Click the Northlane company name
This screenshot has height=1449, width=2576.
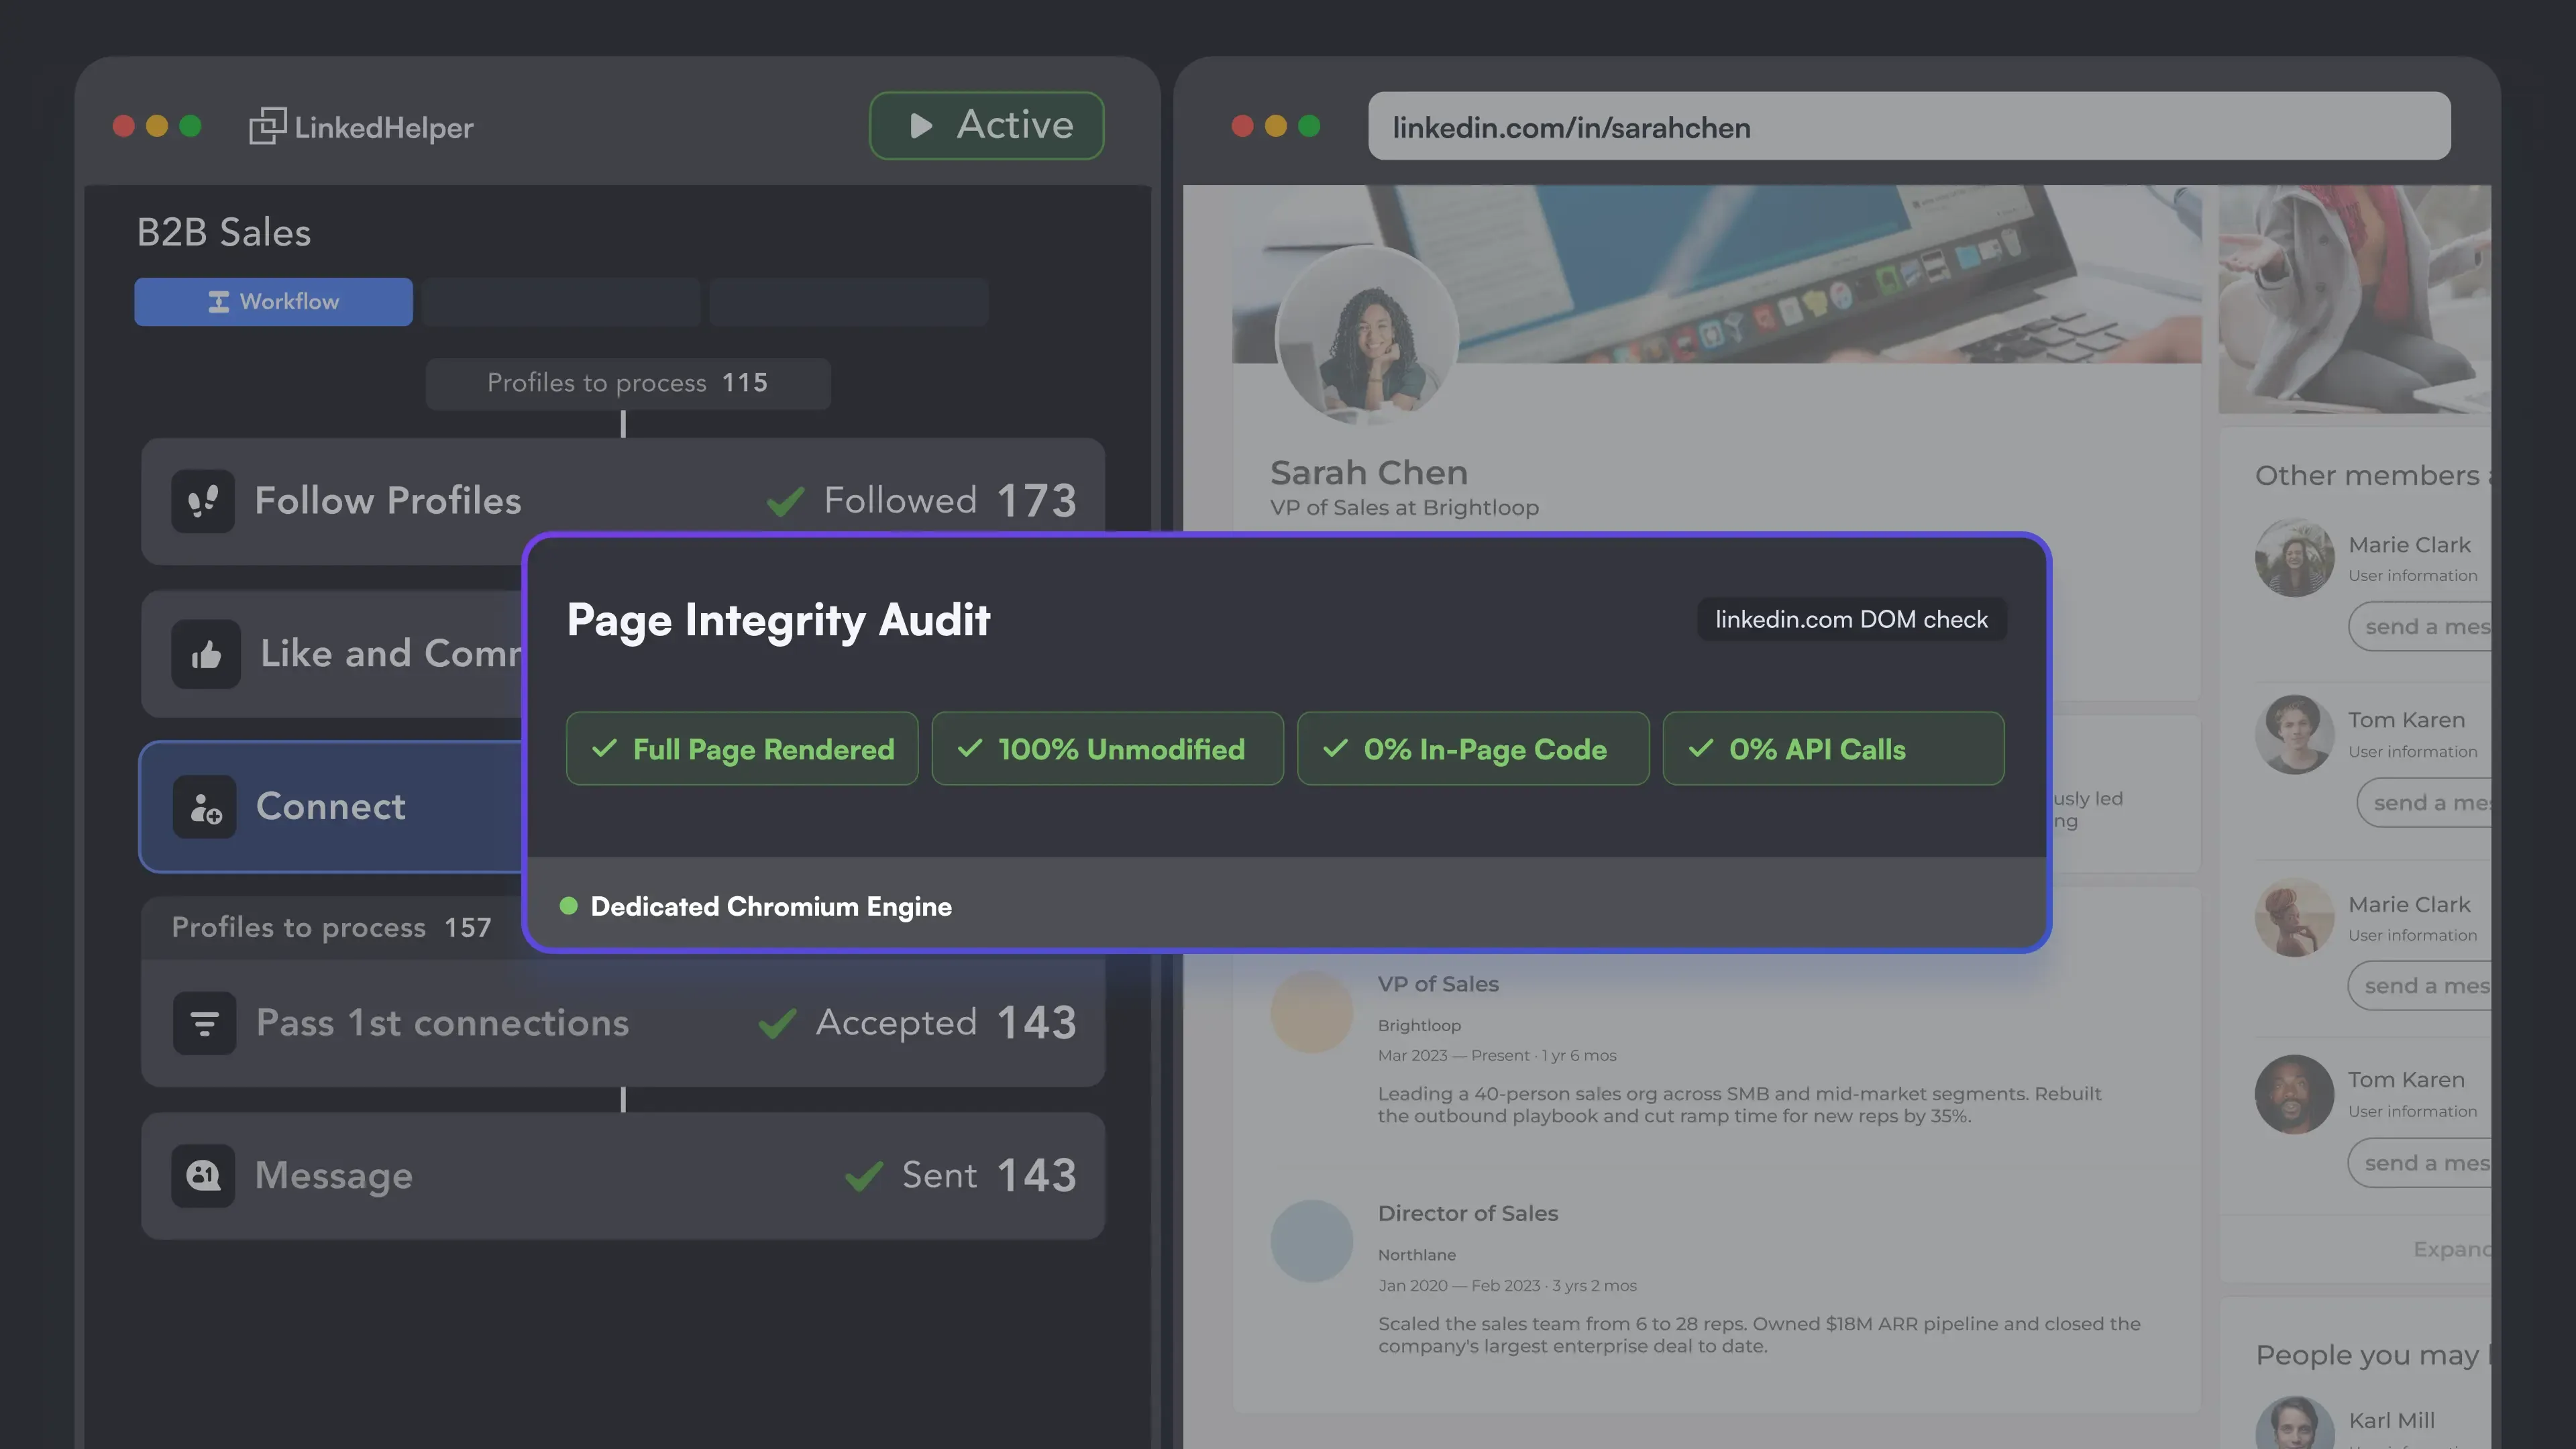click(x=1417, y=1255)
